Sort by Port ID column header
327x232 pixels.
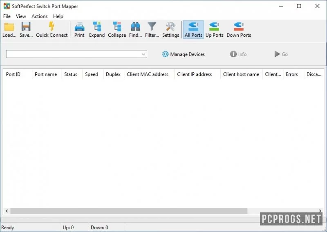pos(18,74)
